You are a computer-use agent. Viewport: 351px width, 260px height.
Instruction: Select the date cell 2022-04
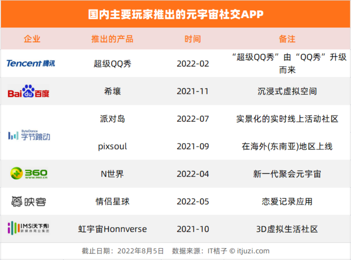click(x=193, y=174)
